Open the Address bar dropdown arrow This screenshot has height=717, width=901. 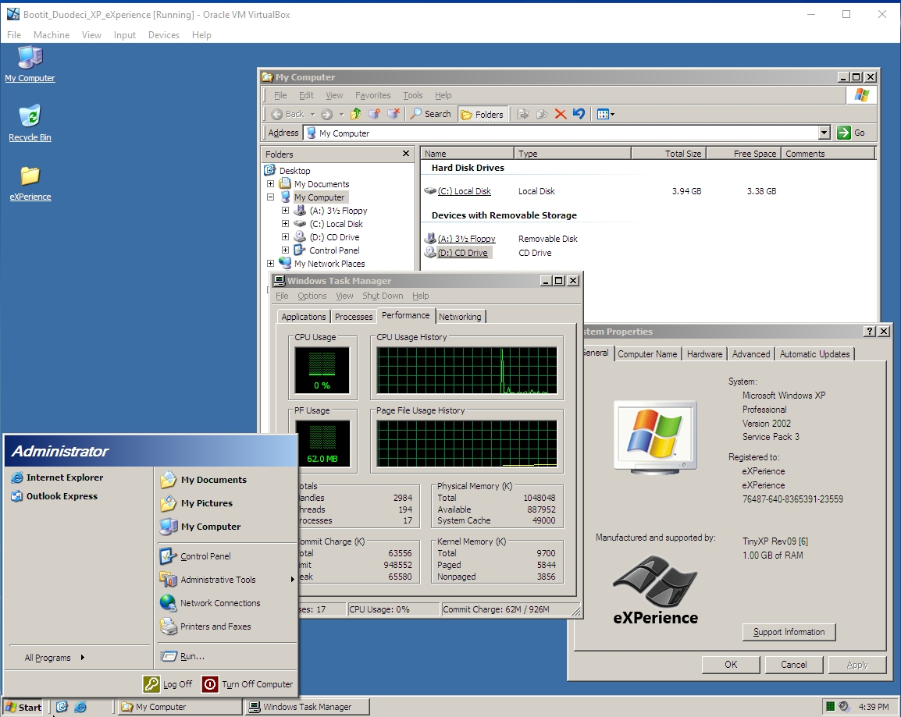[824, 133]
